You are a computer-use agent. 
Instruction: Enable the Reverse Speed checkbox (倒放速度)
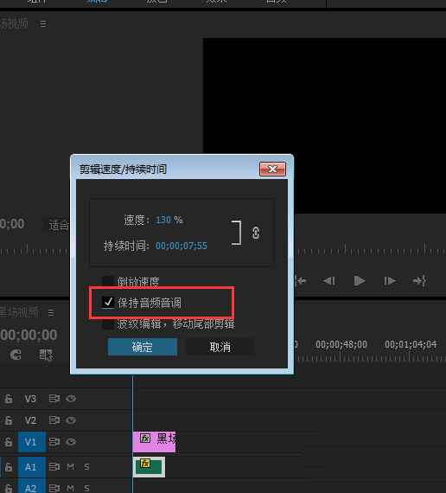click(108, 281)
